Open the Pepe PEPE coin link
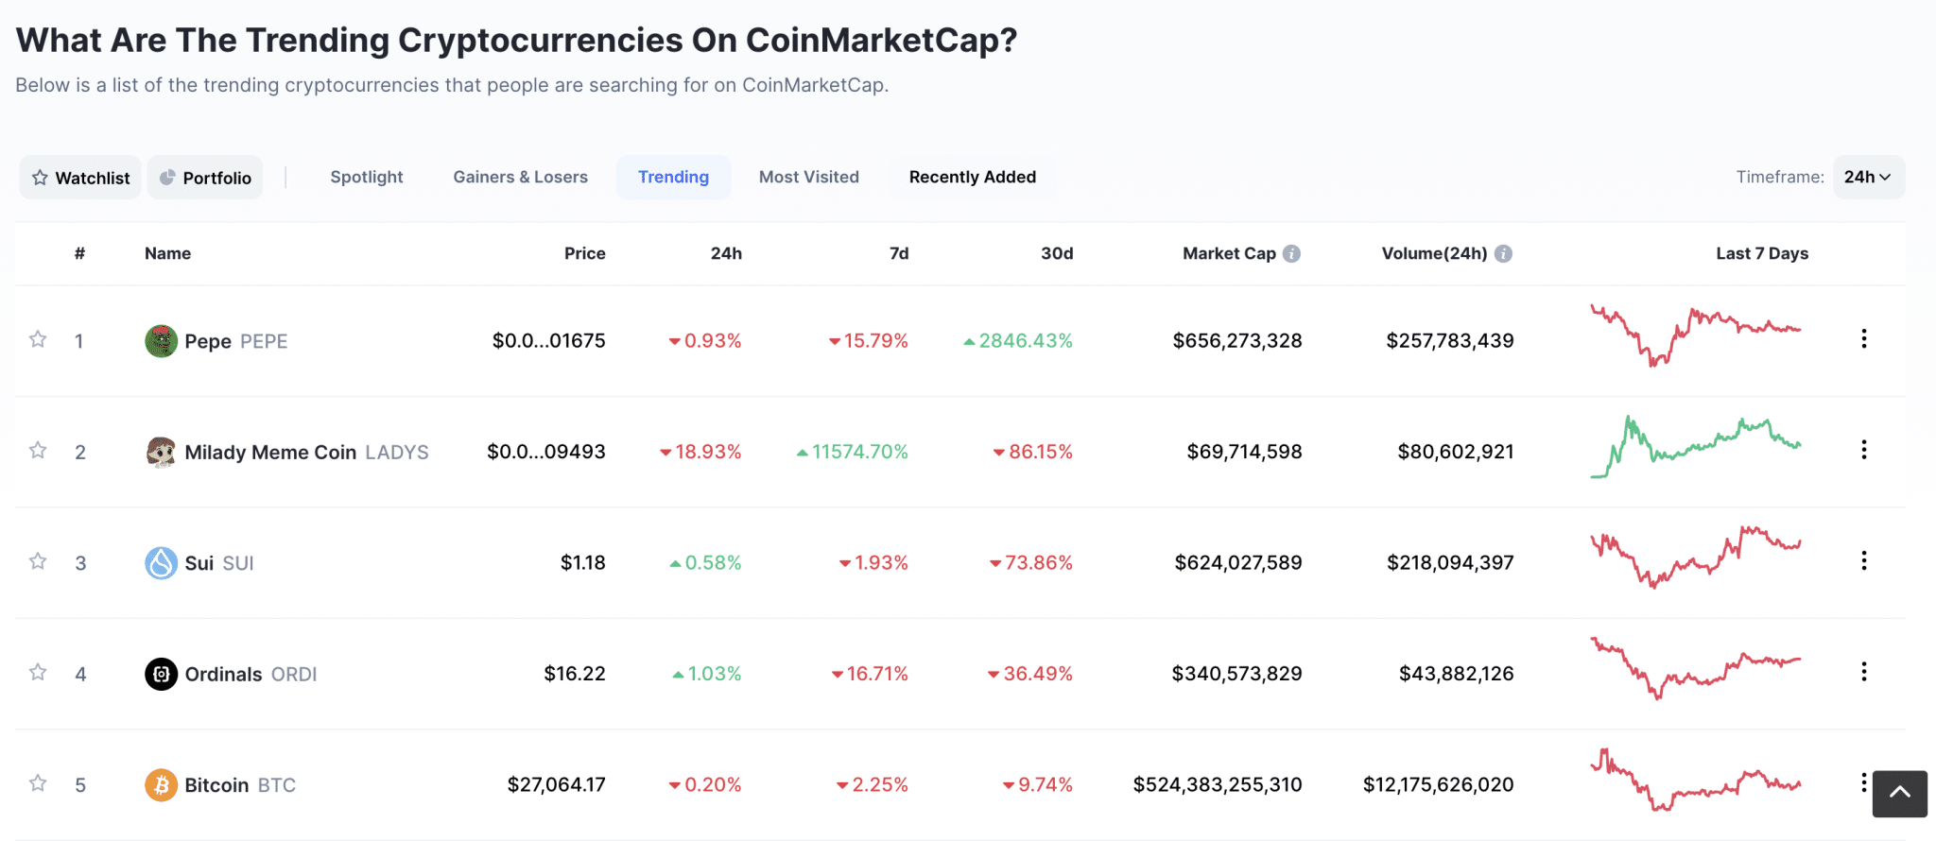This screenshot has height=841, width=1936. (x=236, y=341)
